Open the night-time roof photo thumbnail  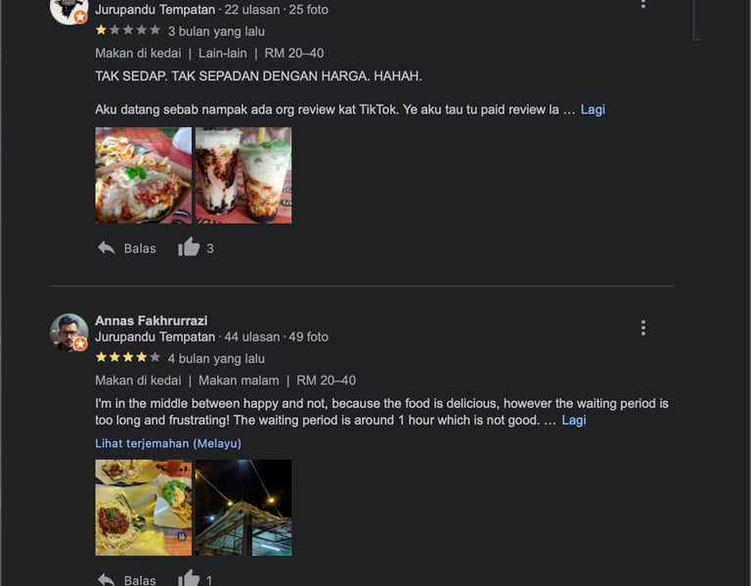click(243, 508)
